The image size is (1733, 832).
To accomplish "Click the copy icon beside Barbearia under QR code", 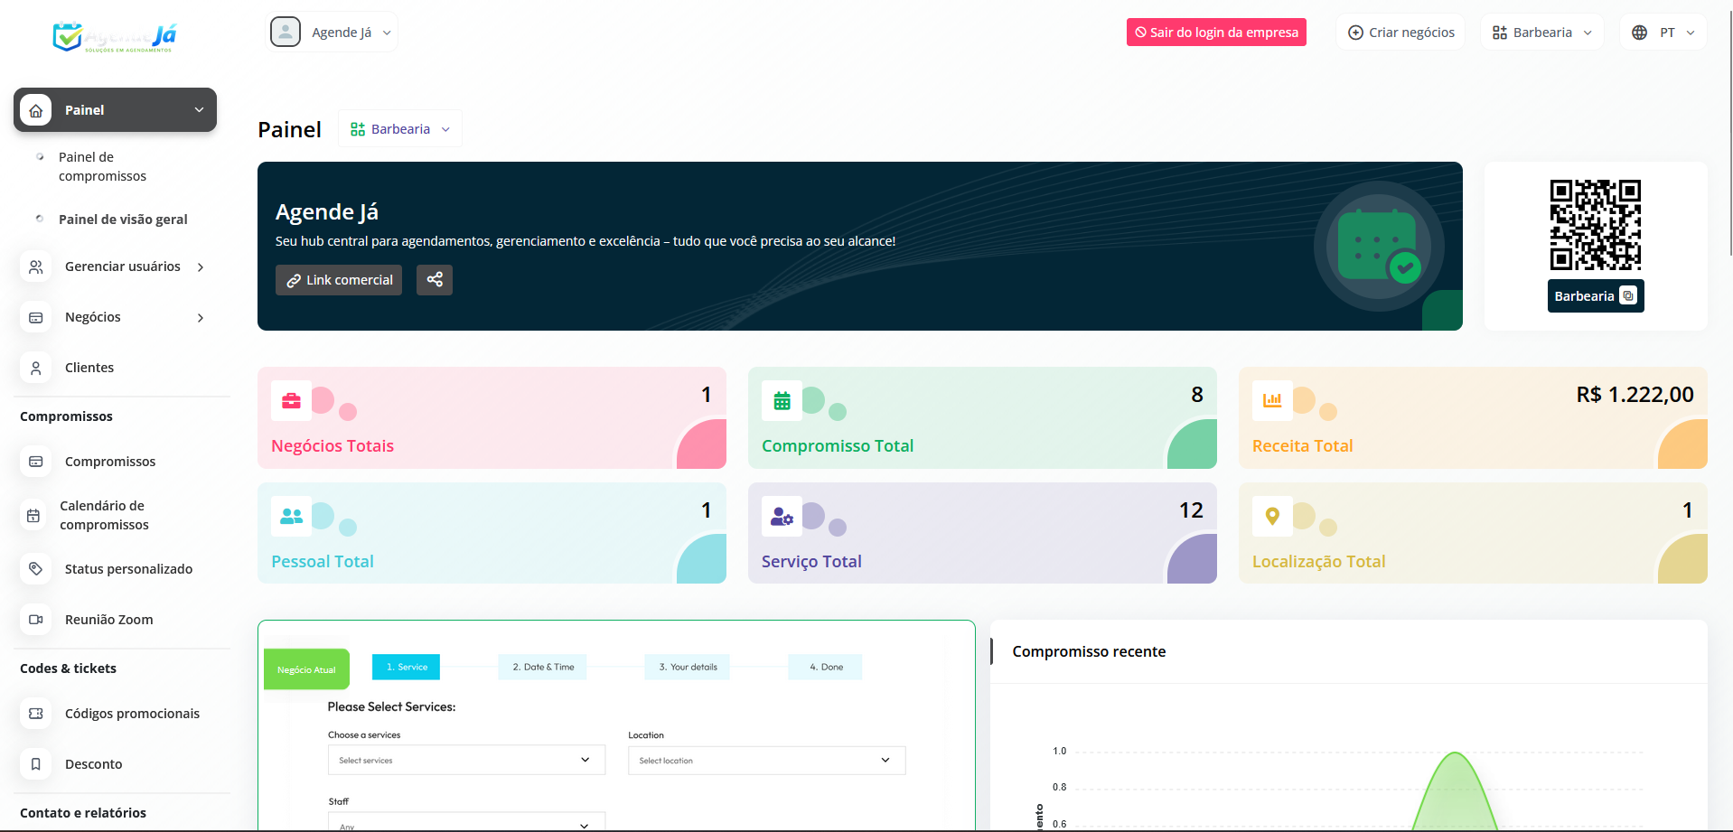I will point(1628,296).
